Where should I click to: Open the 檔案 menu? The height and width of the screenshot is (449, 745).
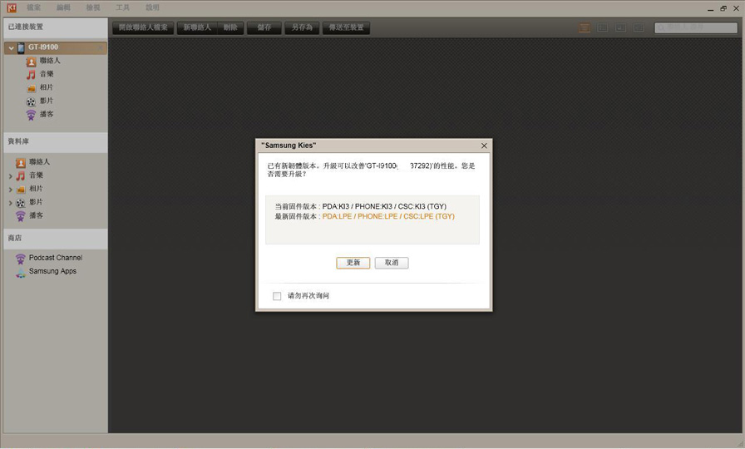click(x=33, y=8)
